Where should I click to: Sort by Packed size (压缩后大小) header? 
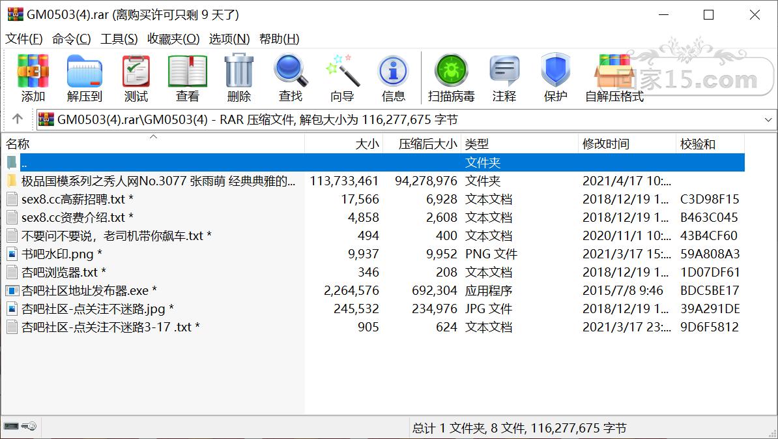tap(422, 144)
